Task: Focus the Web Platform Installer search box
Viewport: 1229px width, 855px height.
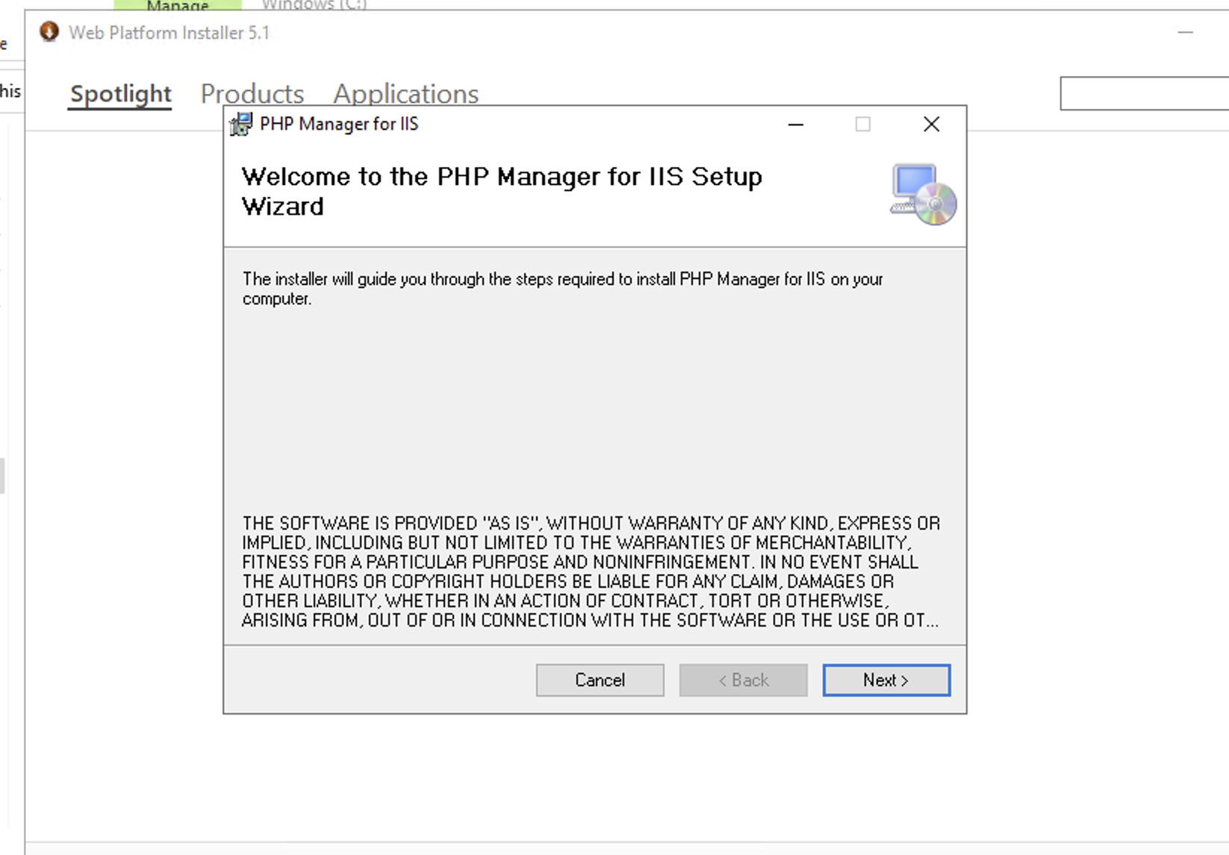Action: click(x=1144, y=93)
